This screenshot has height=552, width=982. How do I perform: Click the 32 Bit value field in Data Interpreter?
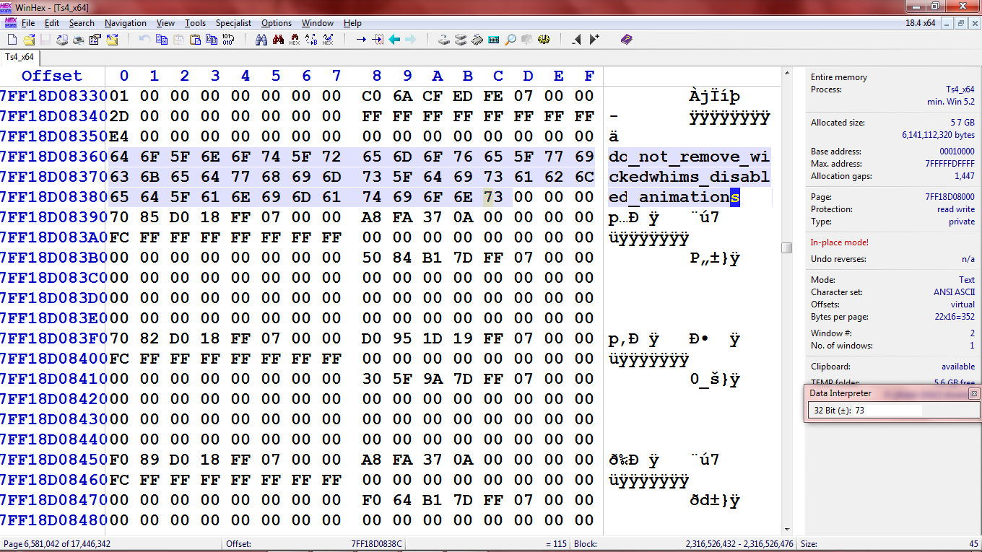coord(888,410)
